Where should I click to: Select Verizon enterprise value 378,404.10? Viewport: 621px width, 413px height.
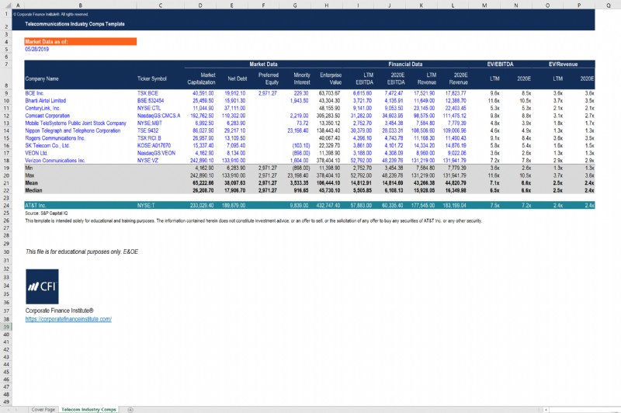pos(328,161)
